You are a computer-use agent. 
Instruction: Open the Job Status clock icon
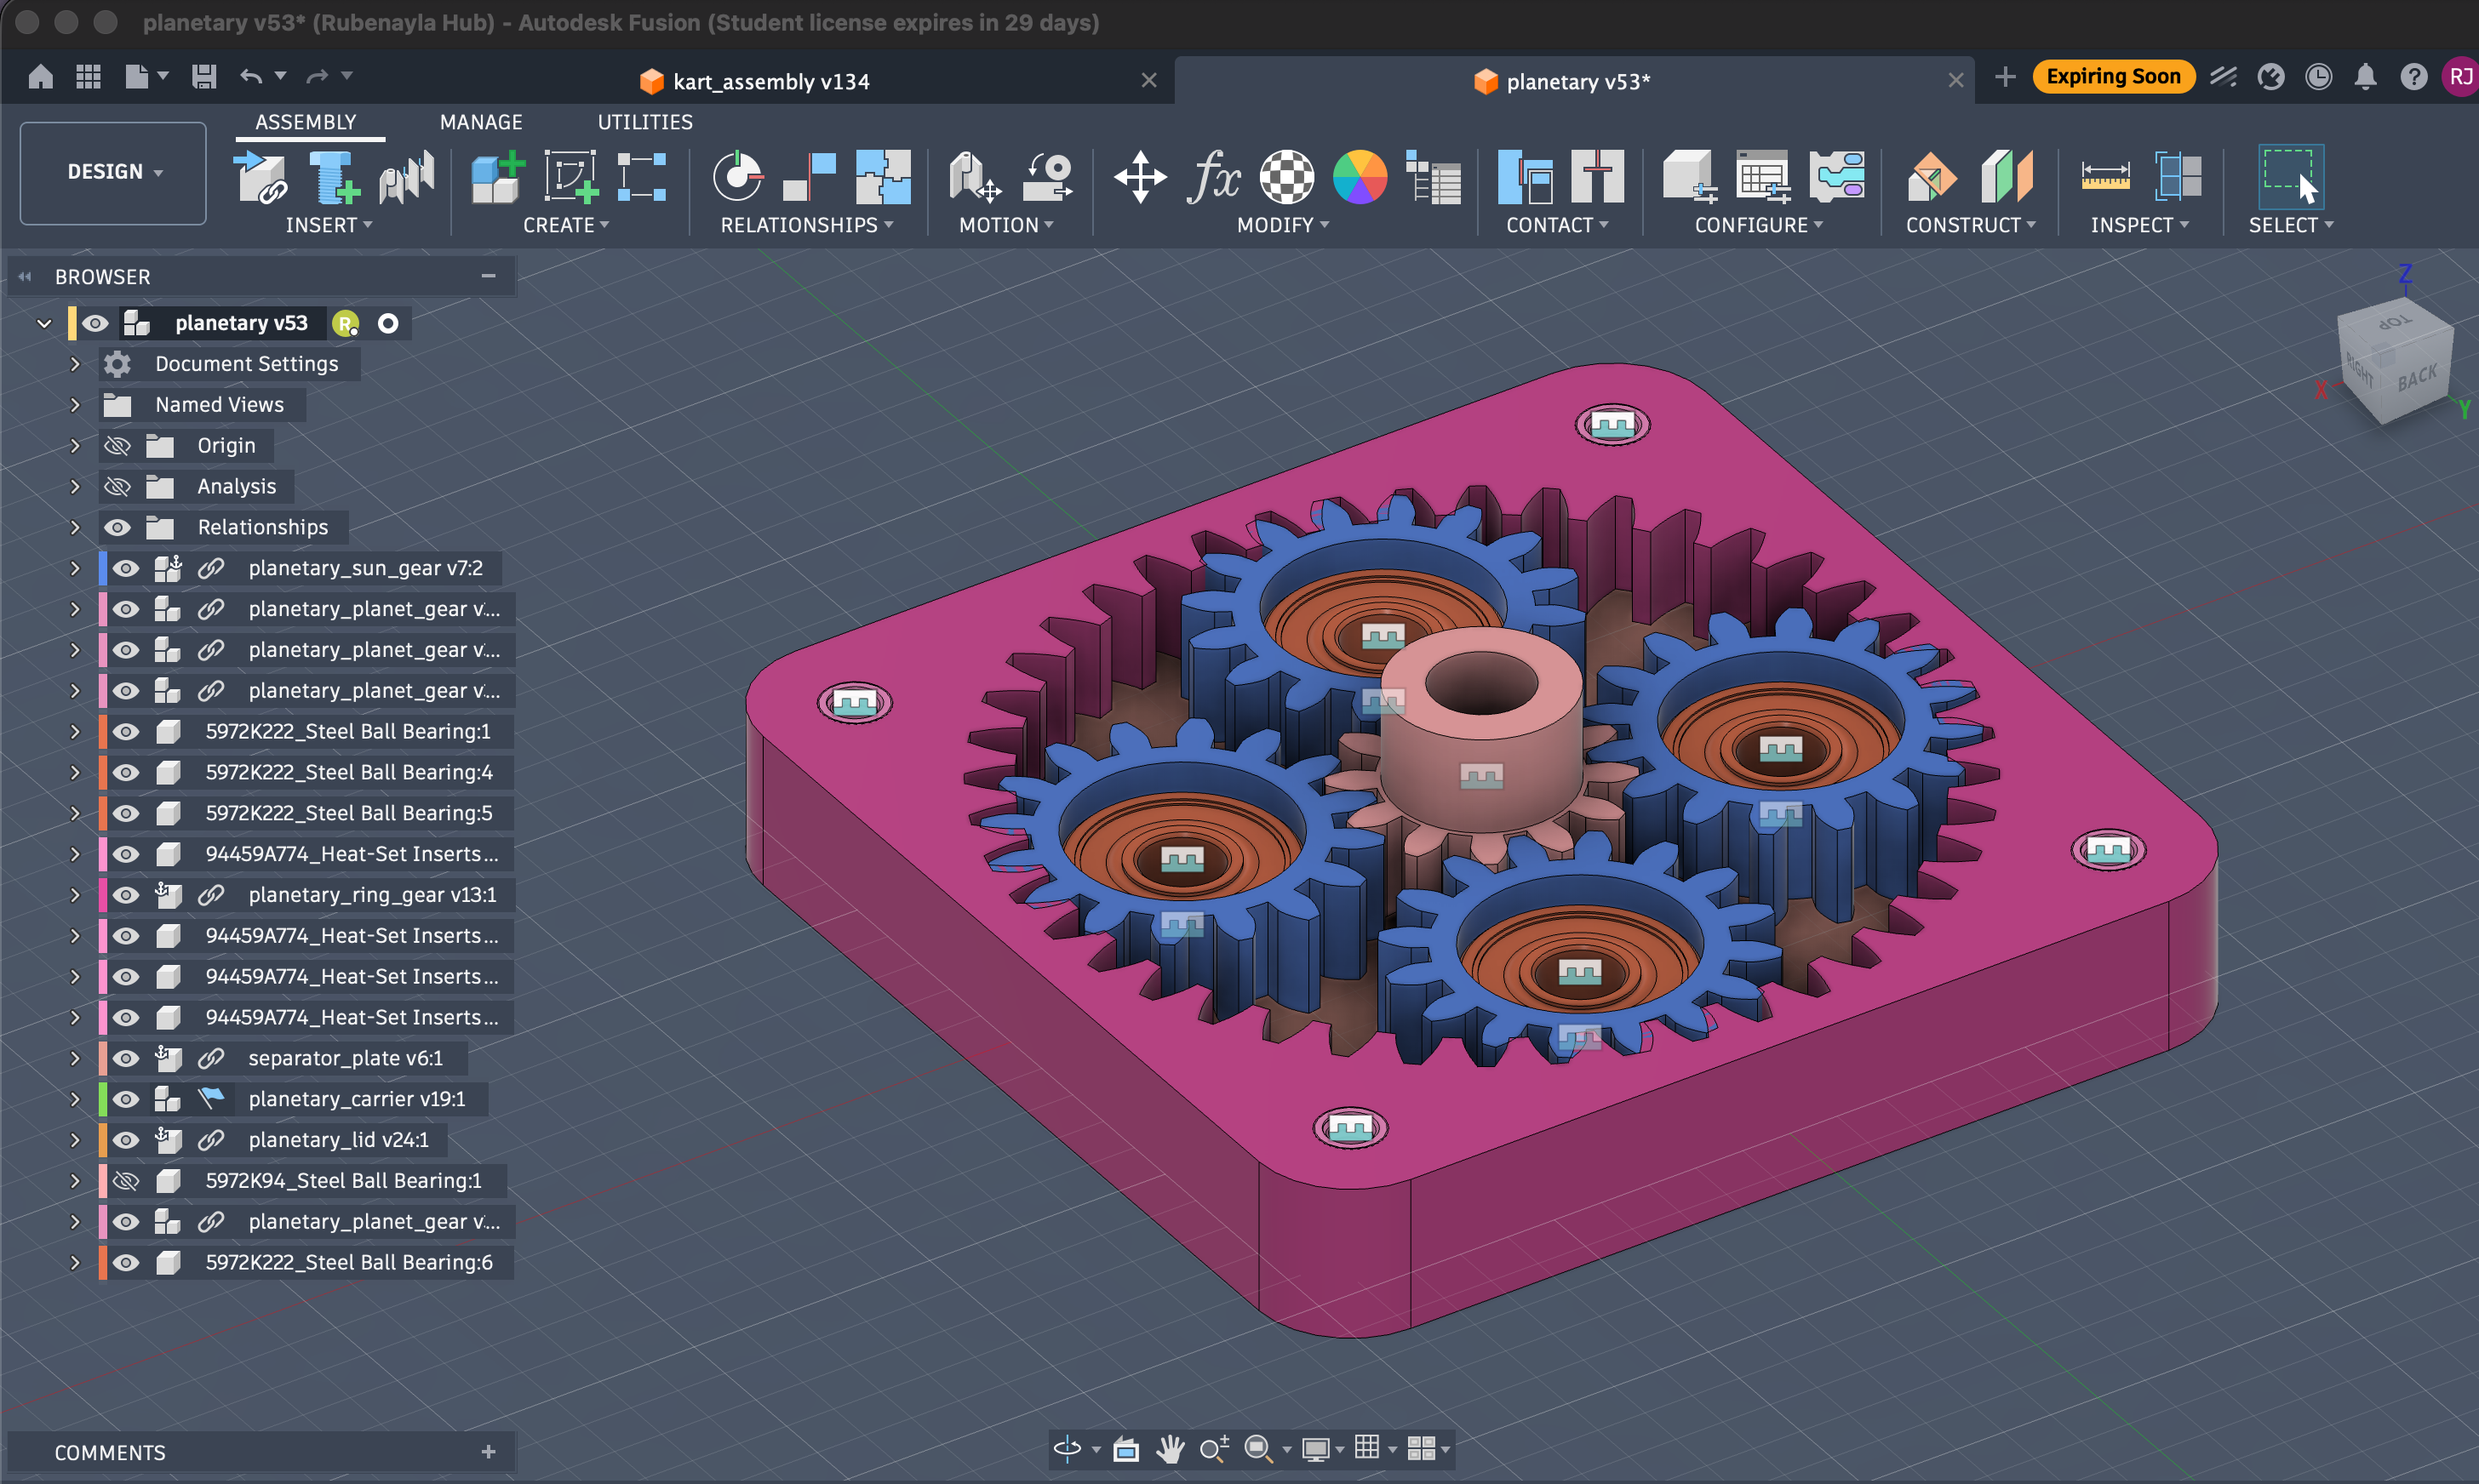coord(2318,77)
